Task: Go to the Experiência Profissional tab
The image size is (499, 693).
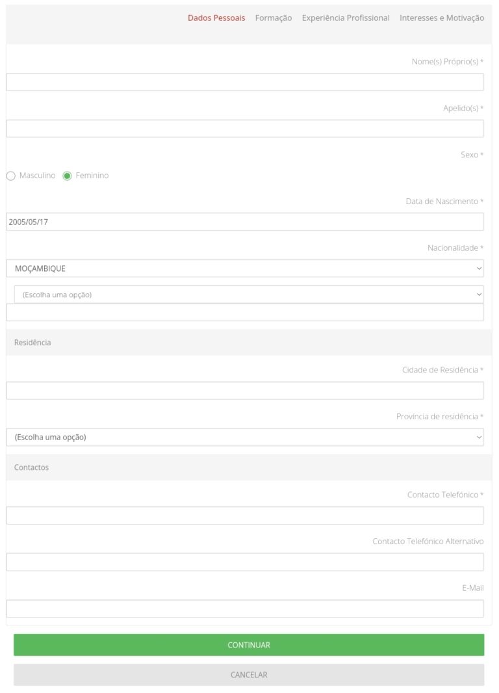Action: (346, 18)
